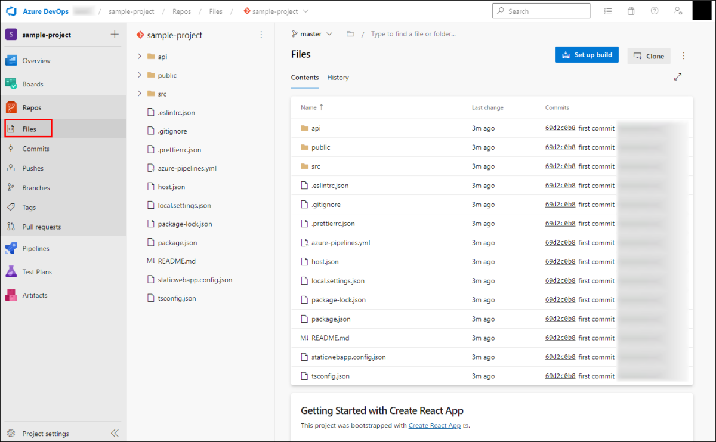716x442 pixels.
Task: Open the Azure DevOps logo home
Action: [12, 11]
